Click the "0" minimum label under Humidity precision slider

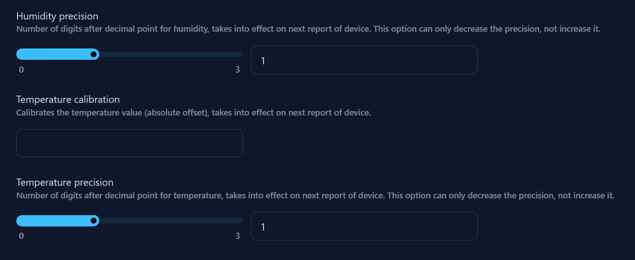coord(21,70)
